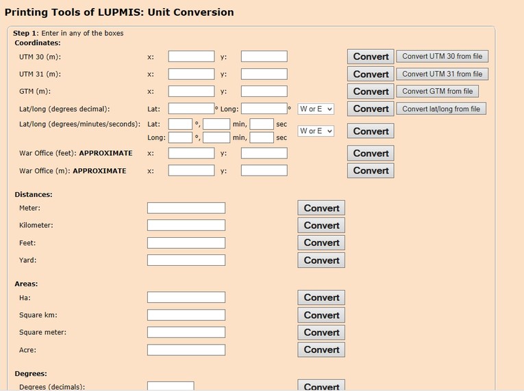Click Convert for War Office (m)

[371, 170]
